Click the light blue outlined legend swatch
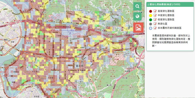Screen dimensions: 195x98 pyautogui.click(x=151, y=28)
